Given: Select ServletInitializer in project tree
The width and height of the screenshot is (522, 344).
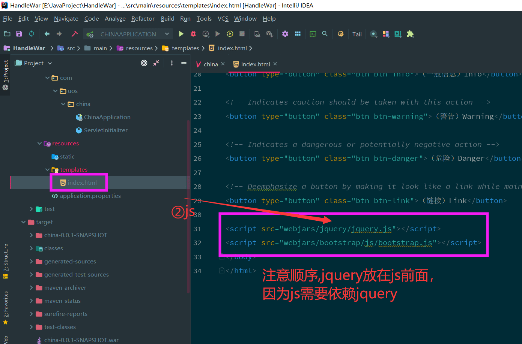Looking at the screenshot, I should point(101,130).
